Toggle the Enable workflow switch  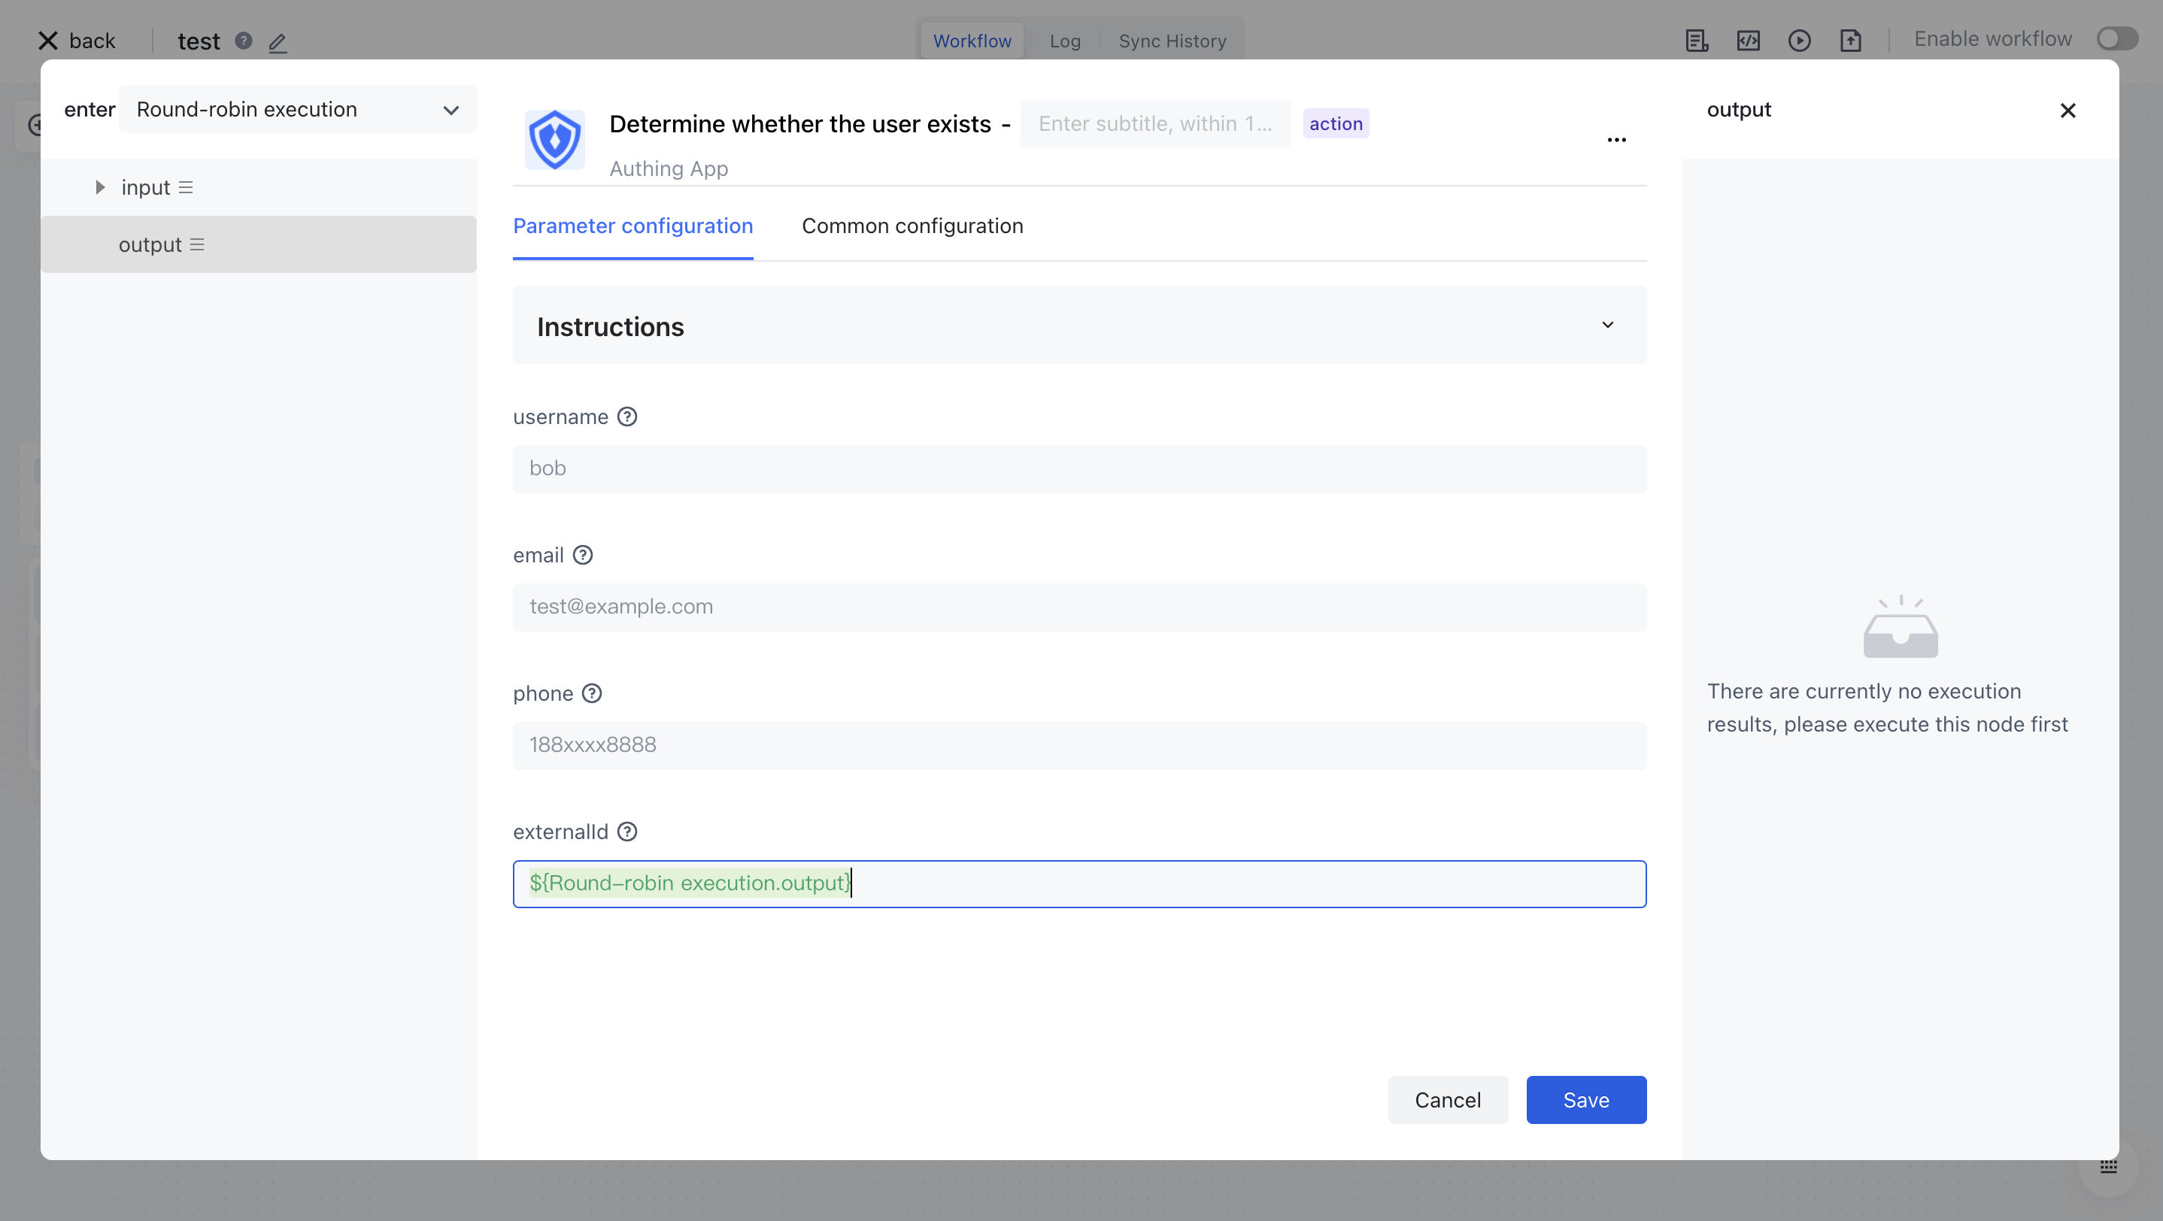point(2116,39)
